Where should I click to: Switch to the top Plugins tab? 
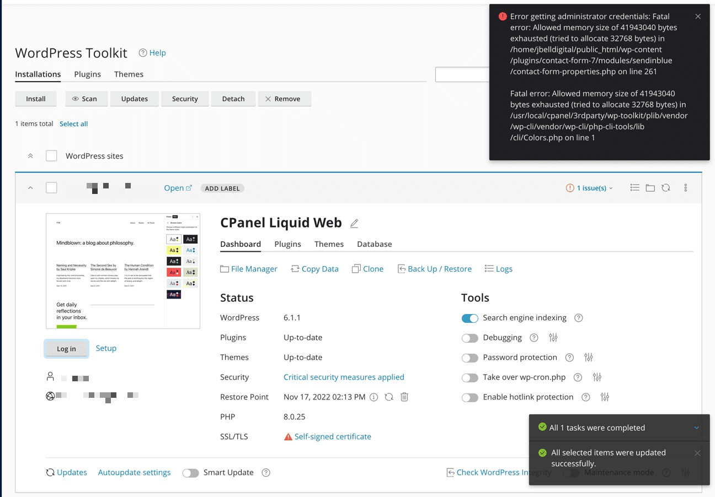[x=87, y=74]
